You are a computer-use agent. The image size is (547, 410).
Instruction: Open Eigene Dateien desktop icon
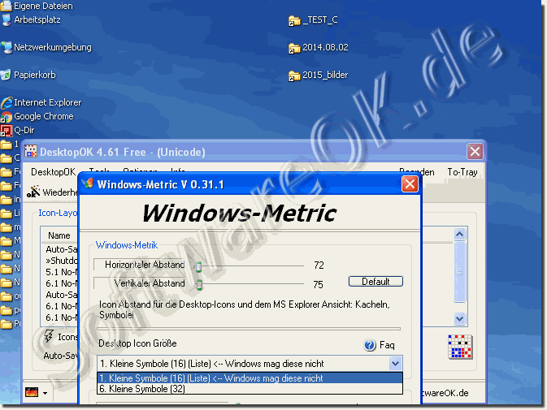pyautogui.click(x=6, y=6)
